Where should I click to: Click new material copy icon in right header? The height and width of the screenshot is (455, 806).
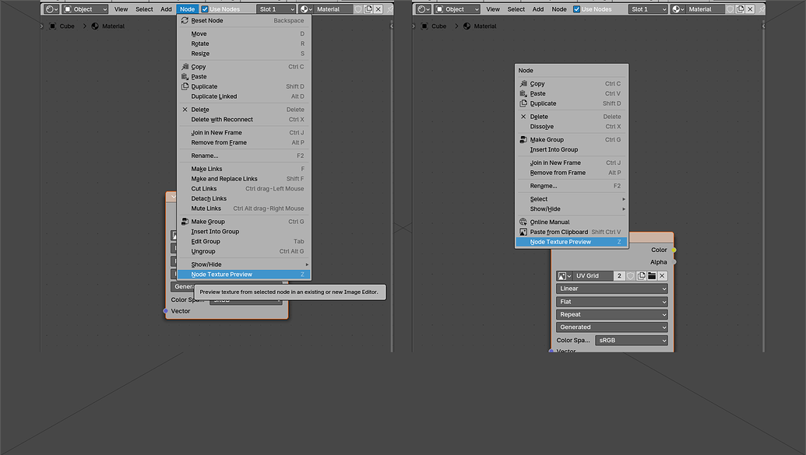tap(741, 9)
